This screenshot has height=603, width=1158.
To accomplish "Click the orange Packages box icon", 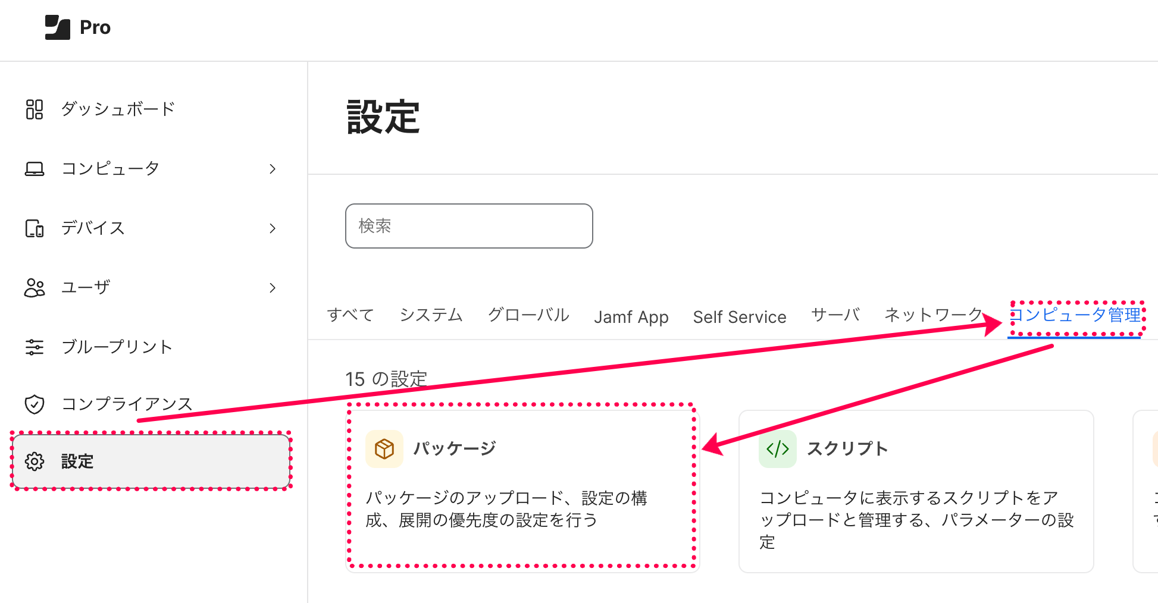I will click(x=384, y=449).
